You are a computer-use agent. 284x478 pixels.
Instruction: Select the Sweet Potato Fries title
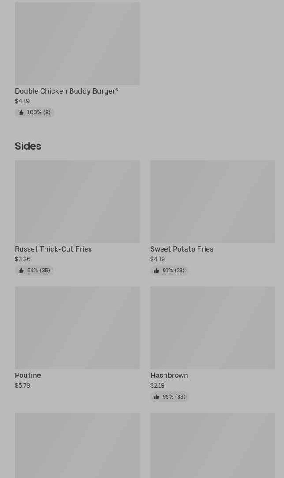[x=182, y=249]
